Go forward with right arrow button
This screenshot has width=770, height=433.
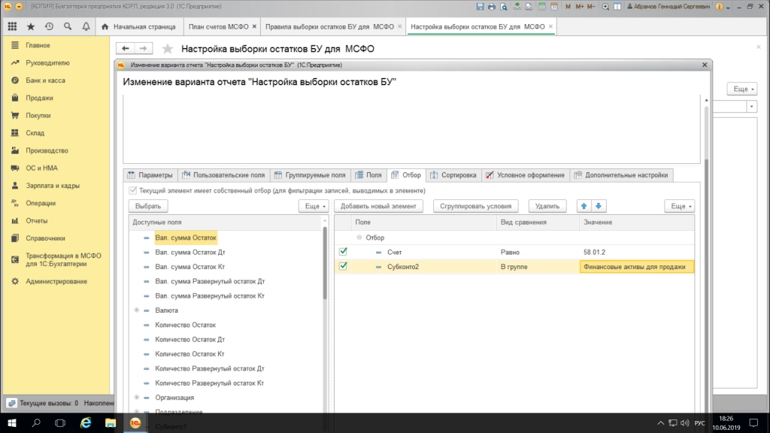(144, 48)
